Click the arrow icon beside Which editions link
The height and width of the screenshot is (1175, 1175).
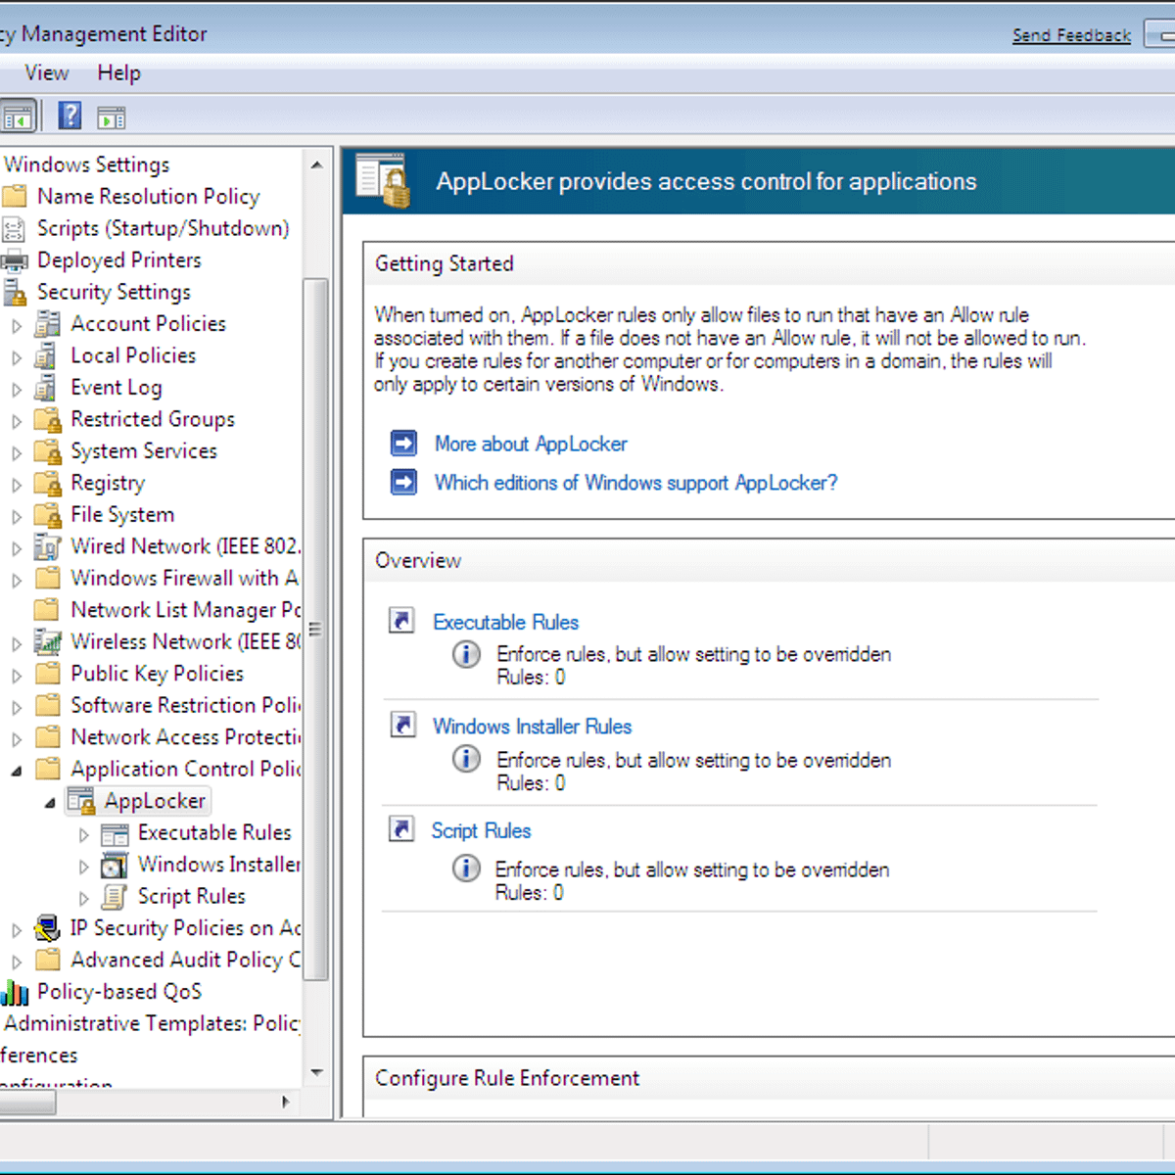pyautogui.click(x=403, y=482)
